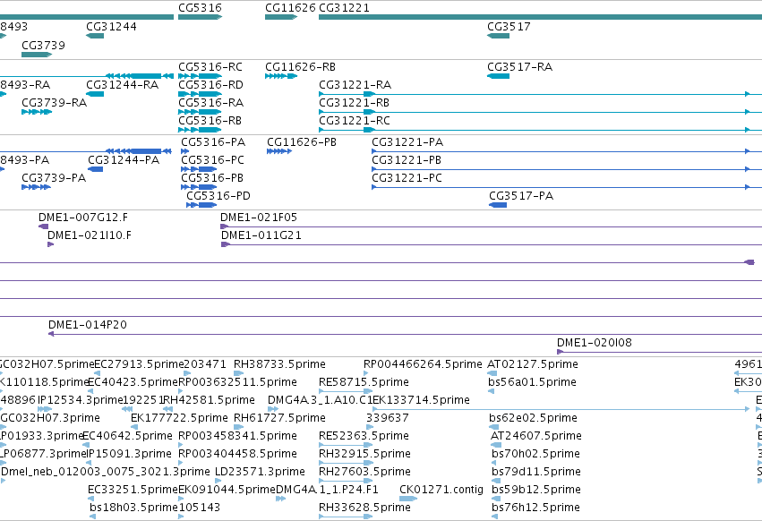This screenshot has height=521, width=762.
Task: Click the bs79d11.5prime EST label
Action: click(x=536, y=473)
